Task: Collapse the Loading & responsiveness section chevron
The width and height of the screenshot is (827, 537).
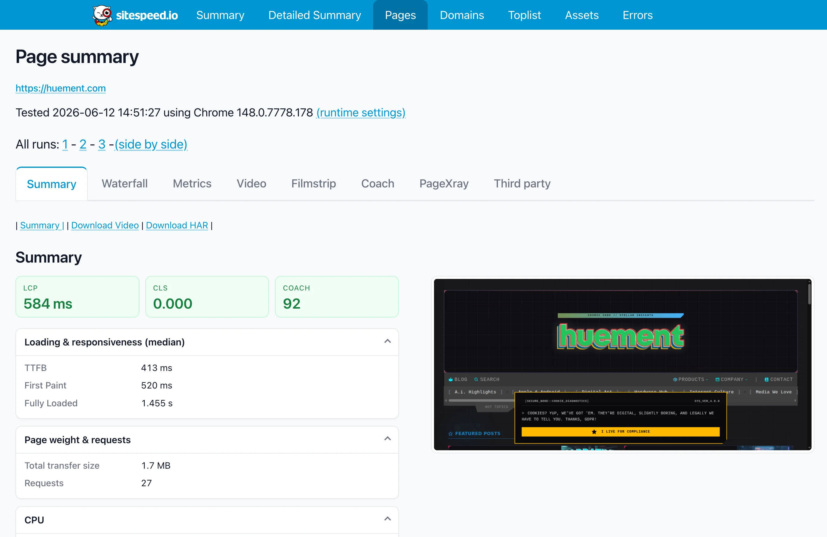Action: pyautogui.click(x=387, y=342)
